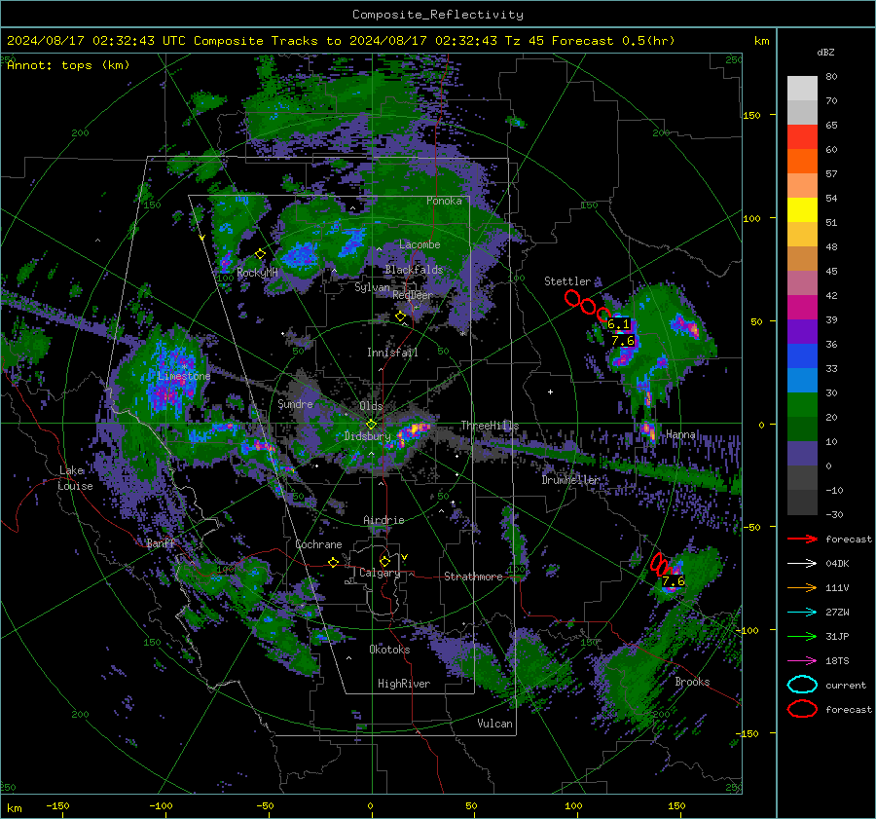The height and width of the screenshot is (819, 876).
Task: Click the Sundre label
Action: [x=295, y=403]
